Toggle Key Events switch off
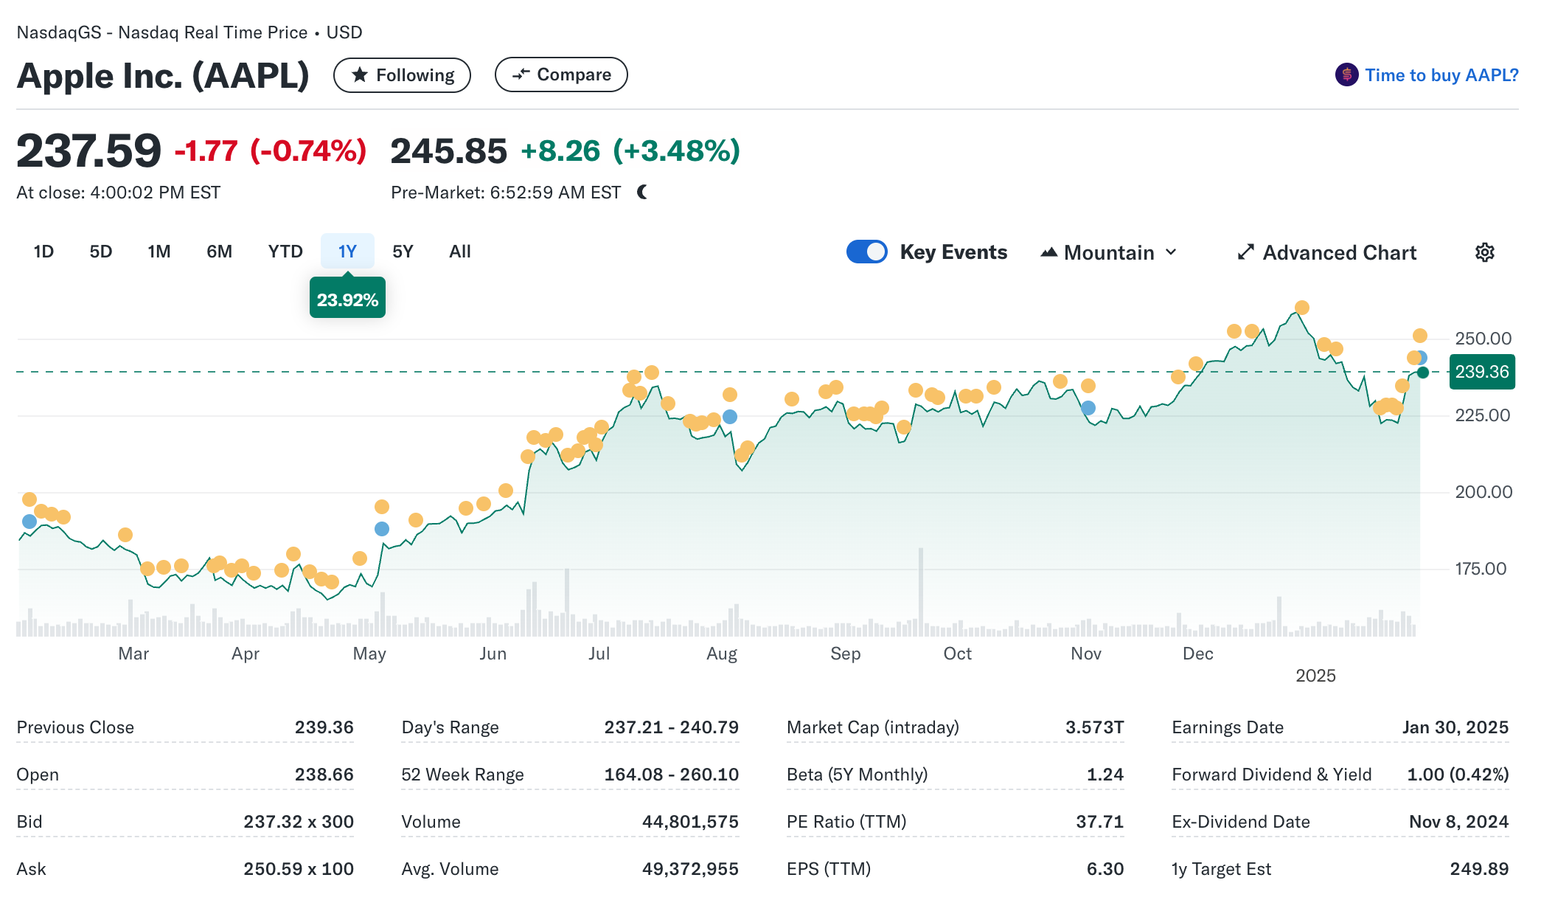The width and height of the screenshot is (1541, 900). point(866,252)
